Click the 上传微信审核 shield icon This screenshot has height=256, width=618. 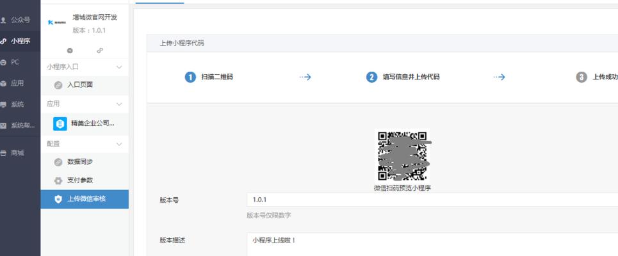point(58,199)
